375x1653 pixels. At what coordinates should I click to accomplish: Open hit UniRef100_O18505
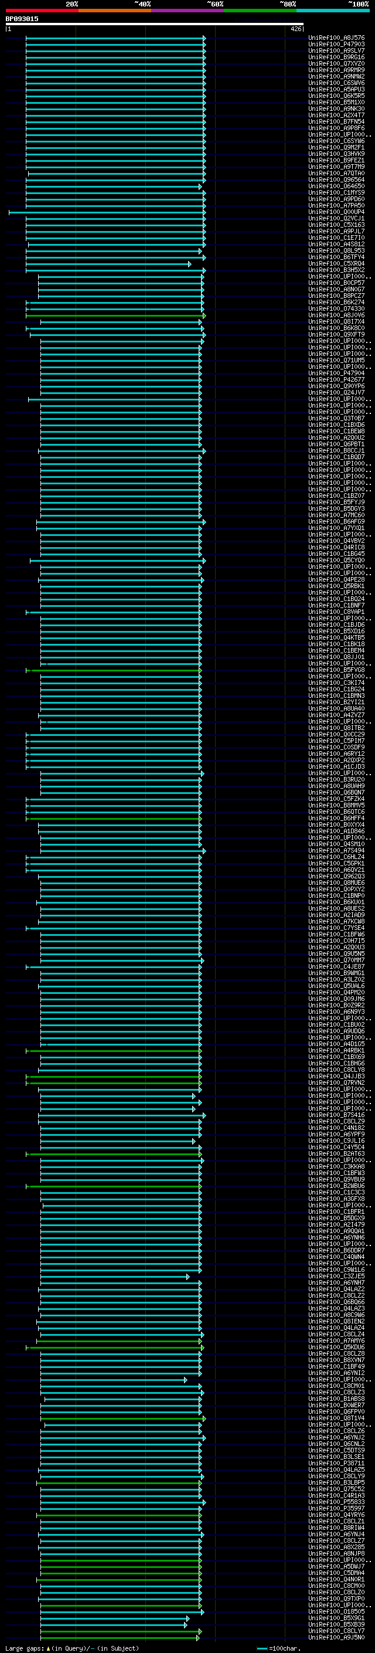coord(336,1611)
